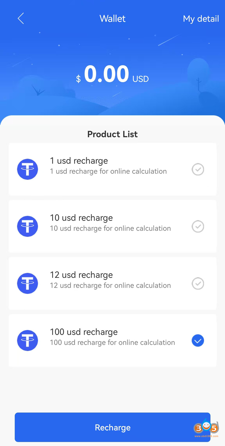Choose the 100 usd recharge title
The width and height of the screenshot is (225, 446).
click(84, 332)
